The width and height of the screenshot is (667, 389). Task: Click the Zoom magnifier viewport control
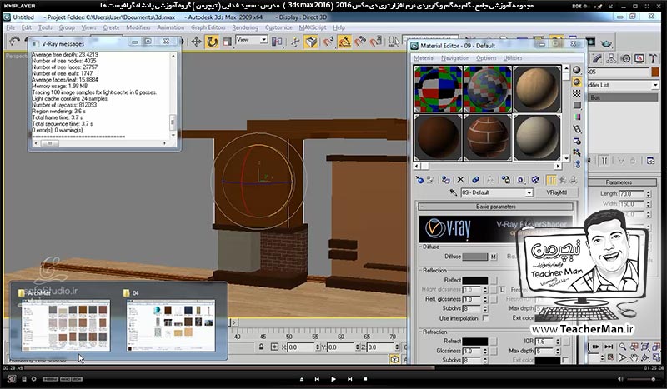pos(622,347)
